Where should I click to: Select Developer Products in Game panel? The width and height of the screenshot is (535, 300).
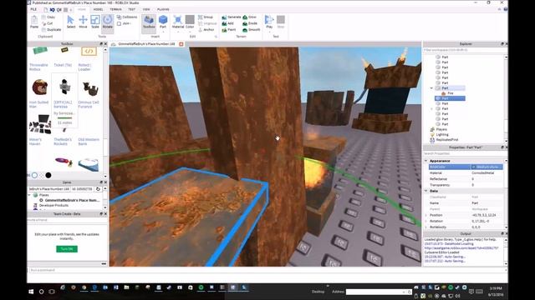pos(53,206)
